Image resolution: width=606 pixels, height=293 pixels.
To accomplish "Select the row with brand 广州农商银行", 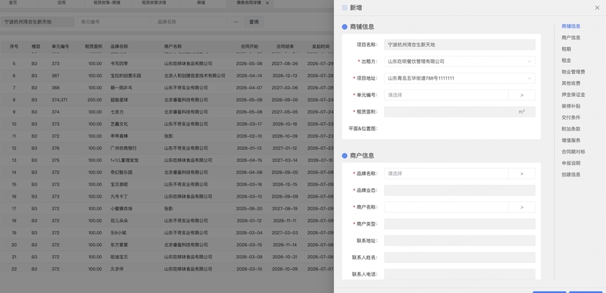I will [167, 148].
